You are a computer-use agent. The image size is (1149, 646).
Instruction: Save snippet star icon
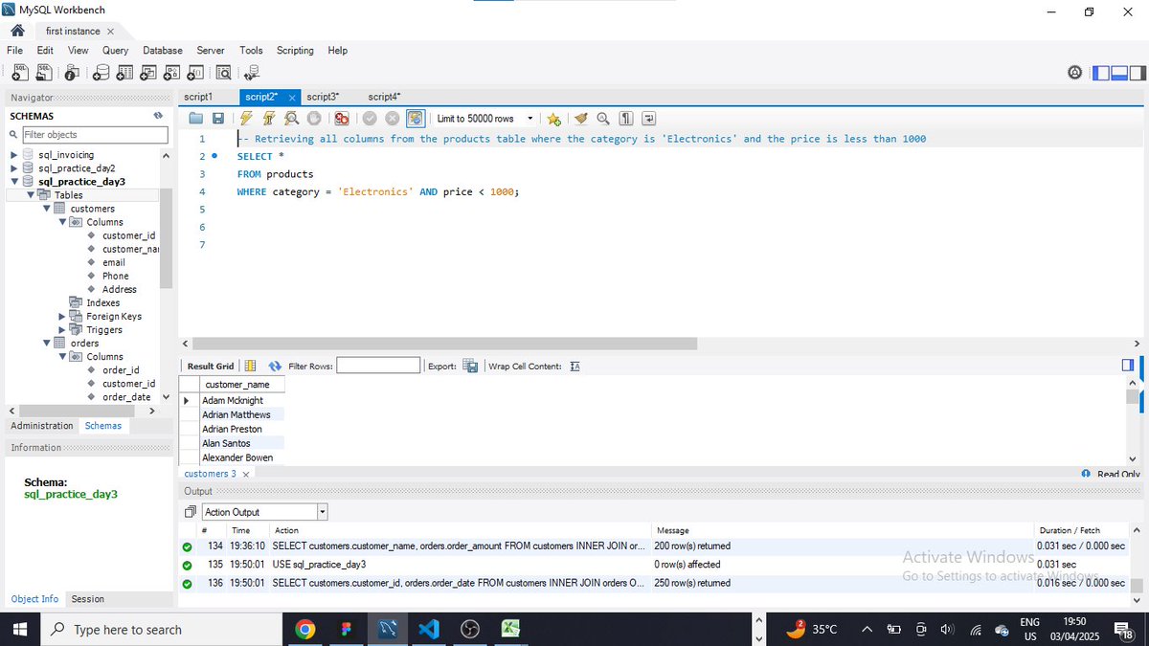[553, 119]
